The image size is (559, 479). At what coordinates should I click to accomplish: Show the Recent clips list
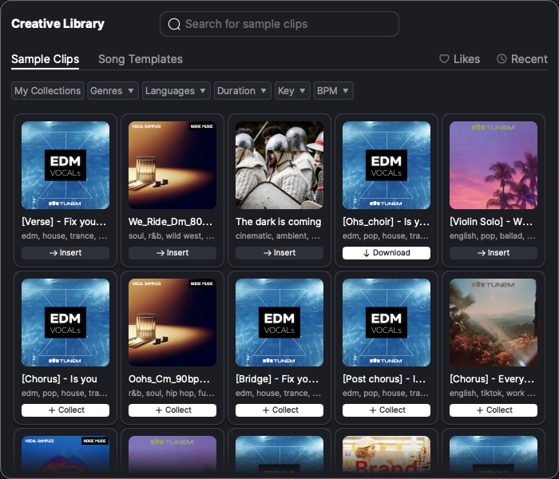coord(522,59)
